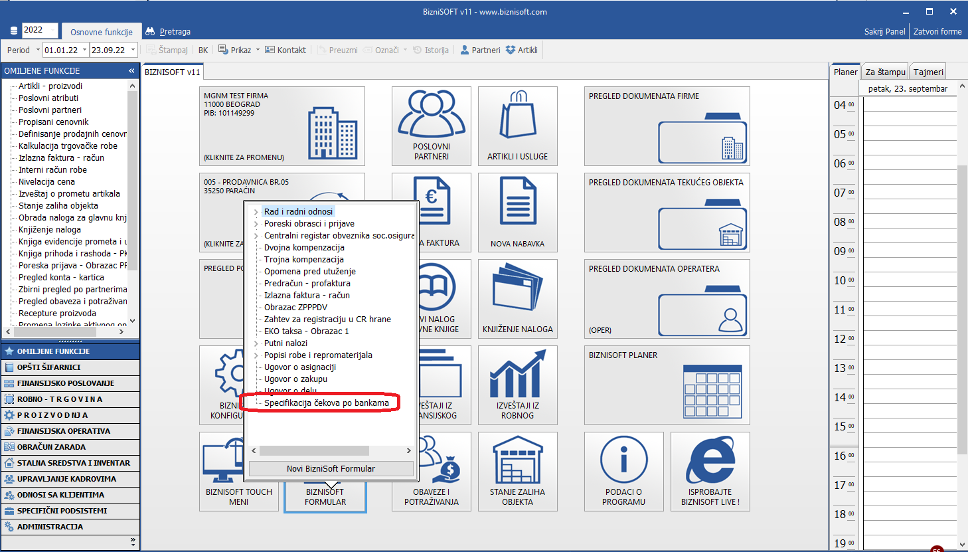This screenshot has height=552, width=968.
Task: Expand the Rad i radni odnosi node
Action: [256, 212]
